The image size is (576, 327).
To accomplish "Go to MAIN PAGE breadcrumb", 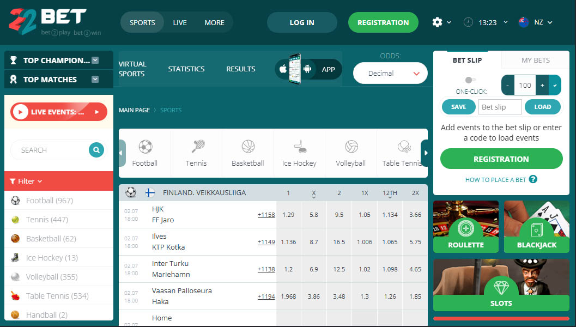I will 134,110.
